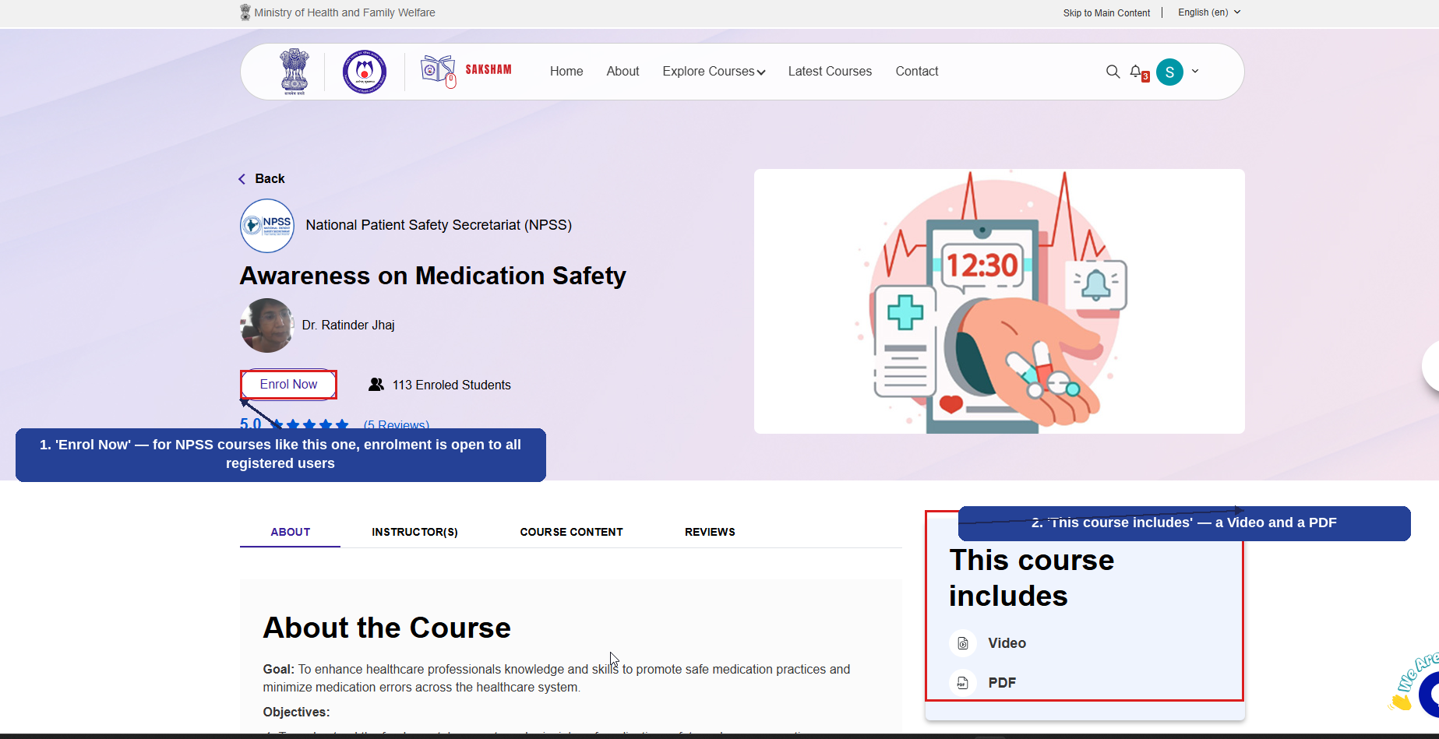The height and width of the screenshot is (739, 1439).
Task: Click the Awareness on Medication Safety title
Action: point(433,276)
